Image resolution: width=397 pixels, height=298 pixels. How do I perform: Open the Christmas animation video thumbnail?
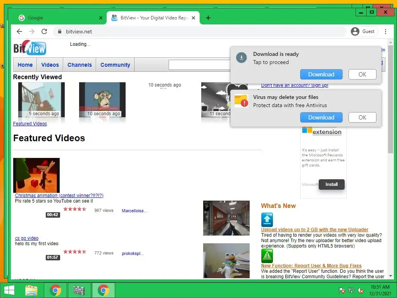pyautogui.click(x=36, y=175)
